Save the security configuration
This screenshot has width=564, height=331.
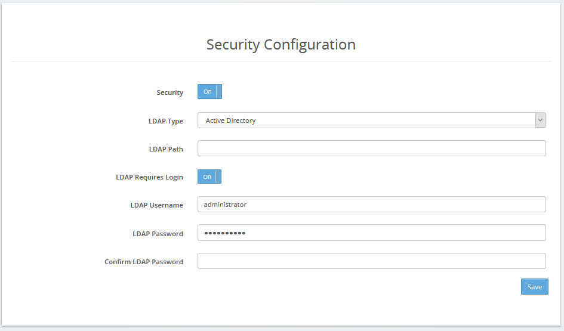point(535,287)
